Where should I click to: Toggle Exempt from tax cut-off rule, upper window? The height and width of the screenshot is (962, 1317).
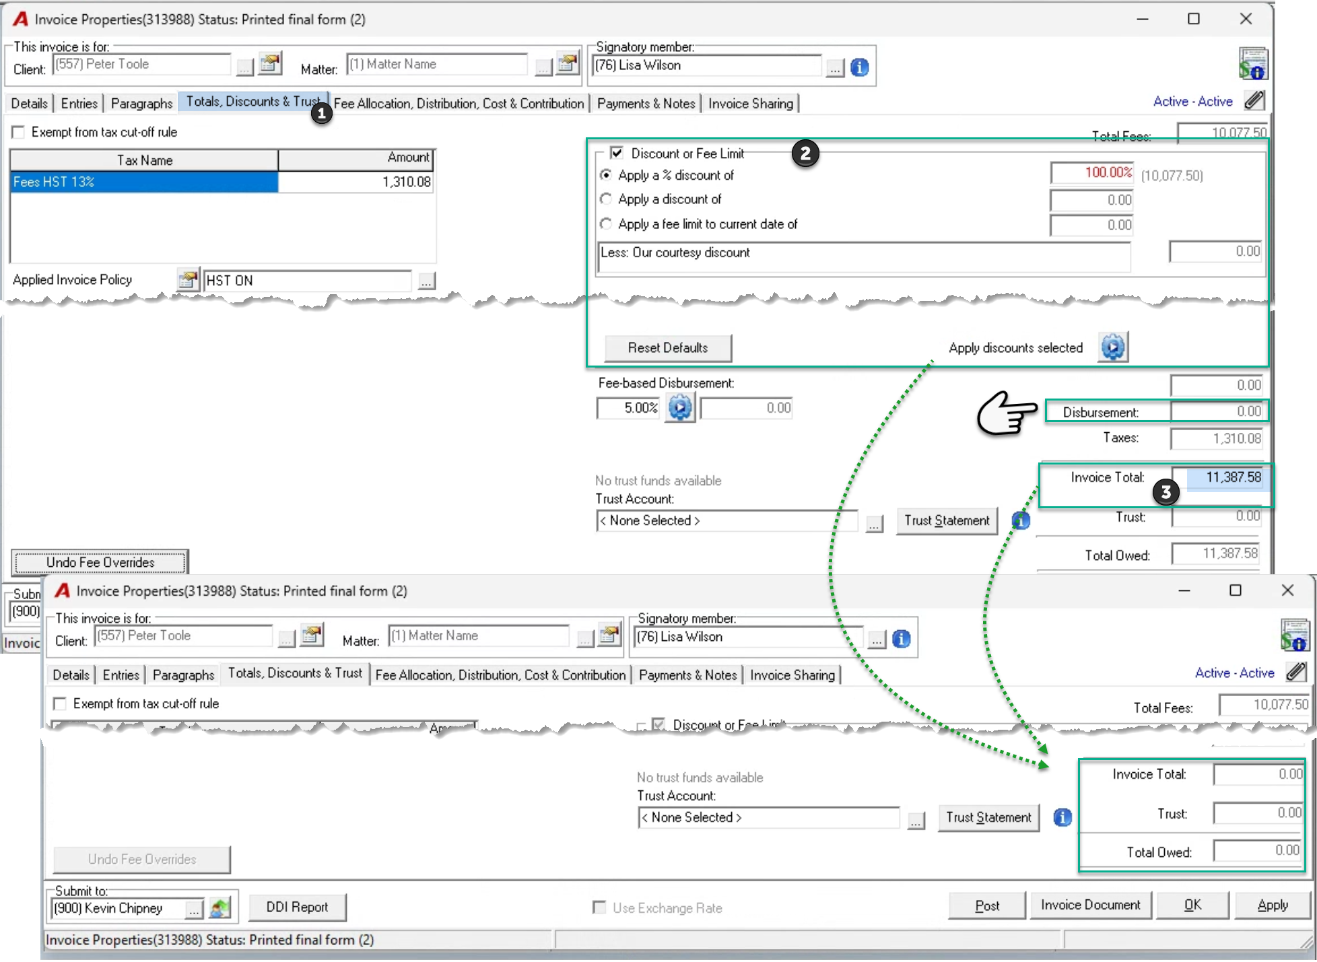pos(19,132)
